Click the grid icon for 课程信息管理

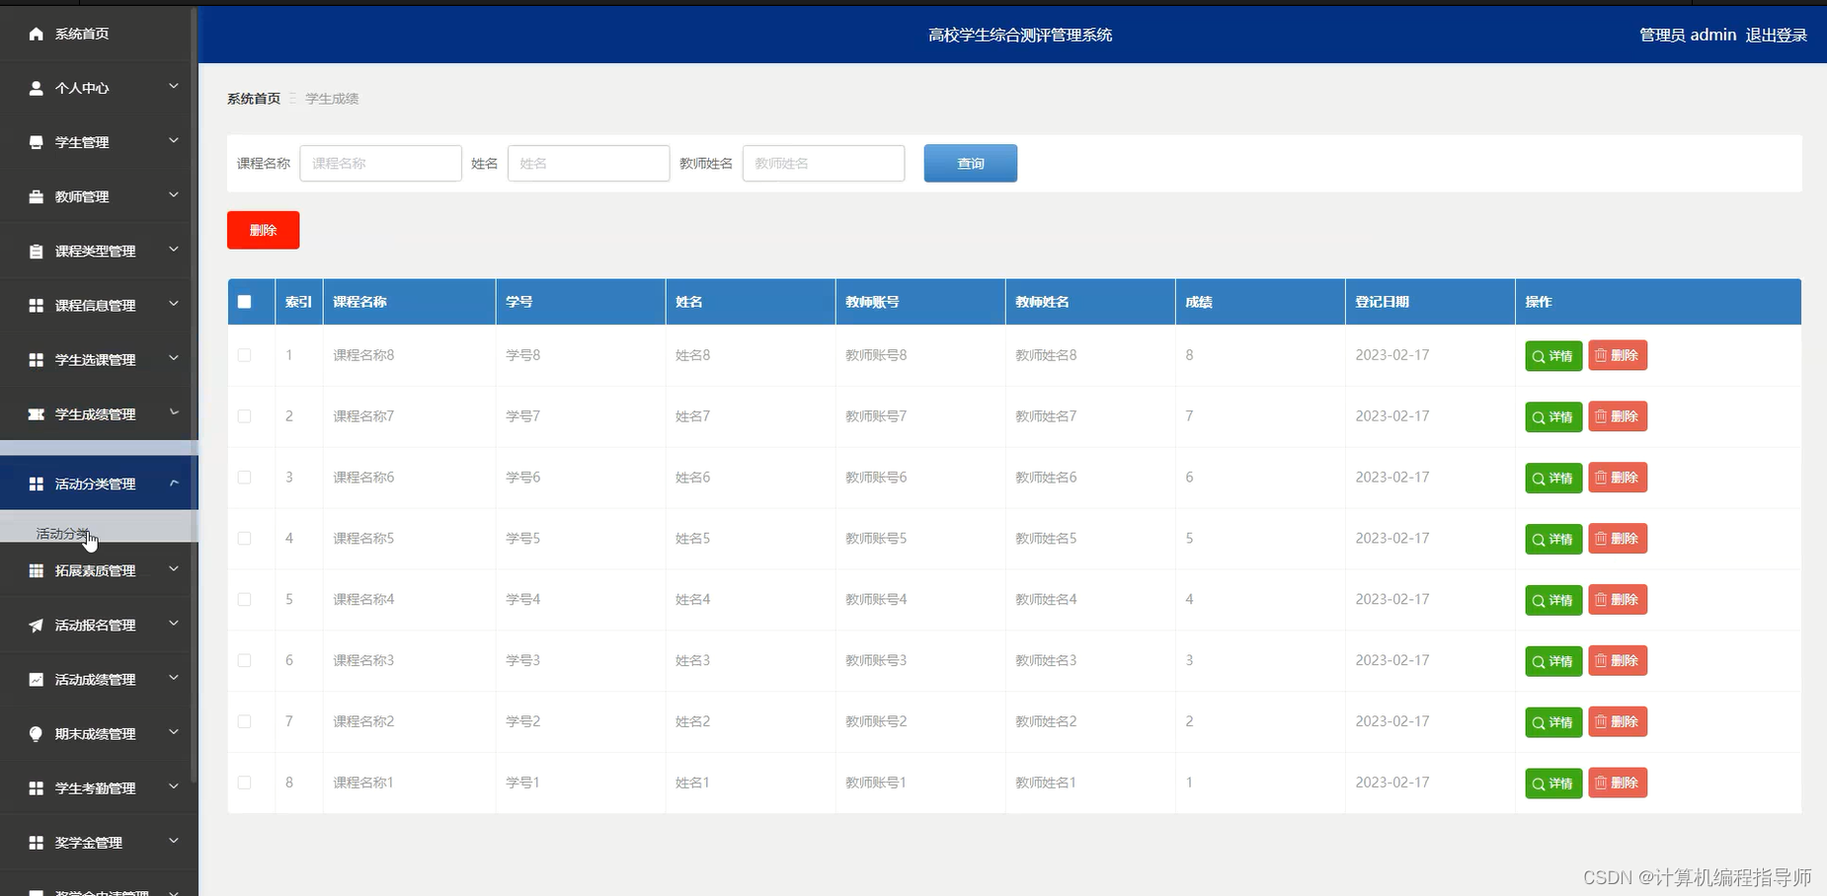[37, 305]
